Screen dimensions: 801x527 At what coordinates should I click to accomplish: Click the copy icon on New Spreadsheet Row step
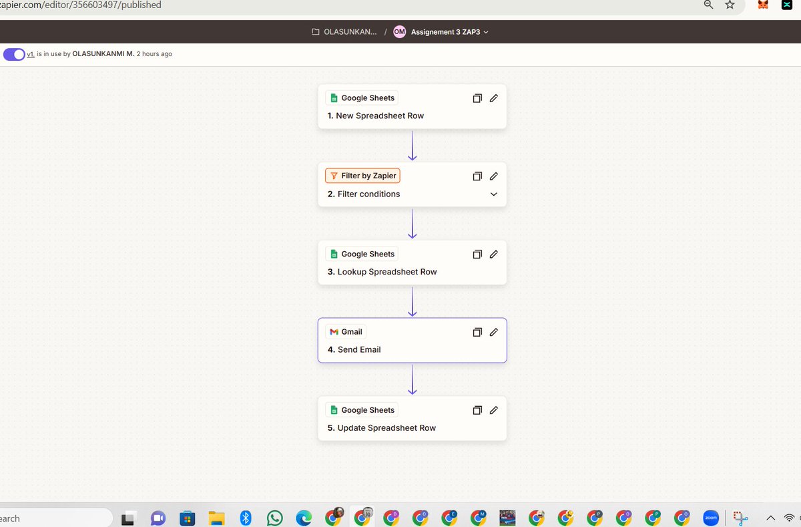tap(477, 98)
